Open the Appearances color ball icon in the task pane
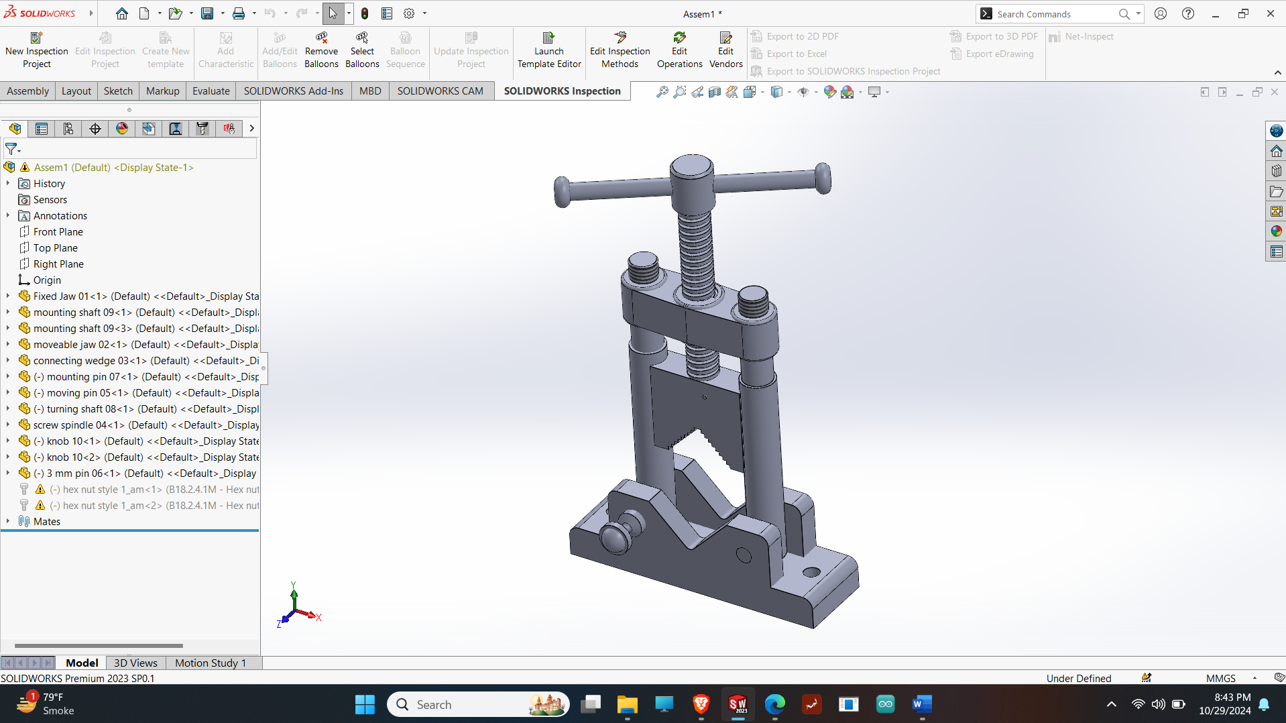This screenshot has width=1286, height=723. 1276,231
